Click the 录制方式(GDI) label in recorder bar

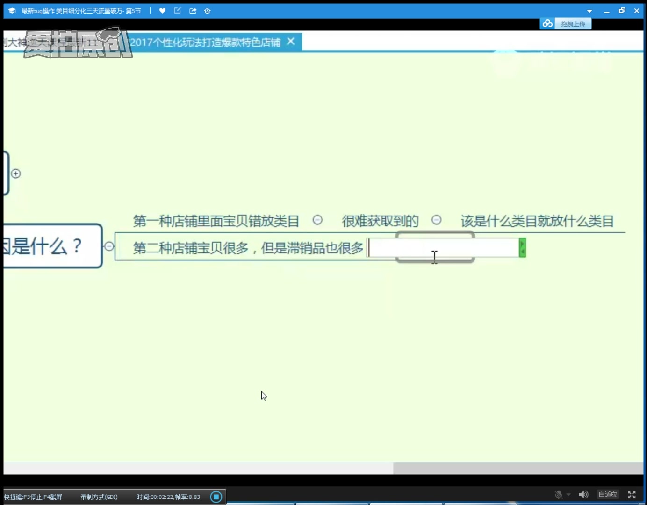99,497
